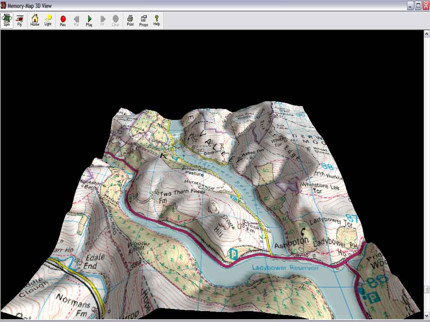Click the 'Normans Fm' label on terrain
The height and width of the screenshot is (322, 430).
[x=73, y=305]
